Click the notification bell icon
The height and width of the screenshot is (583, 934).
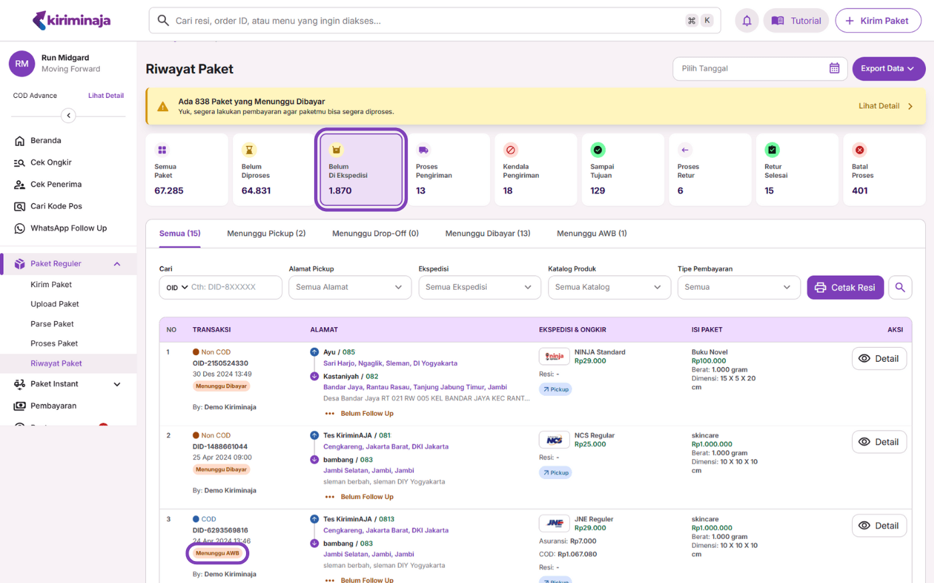click(747, 21)
